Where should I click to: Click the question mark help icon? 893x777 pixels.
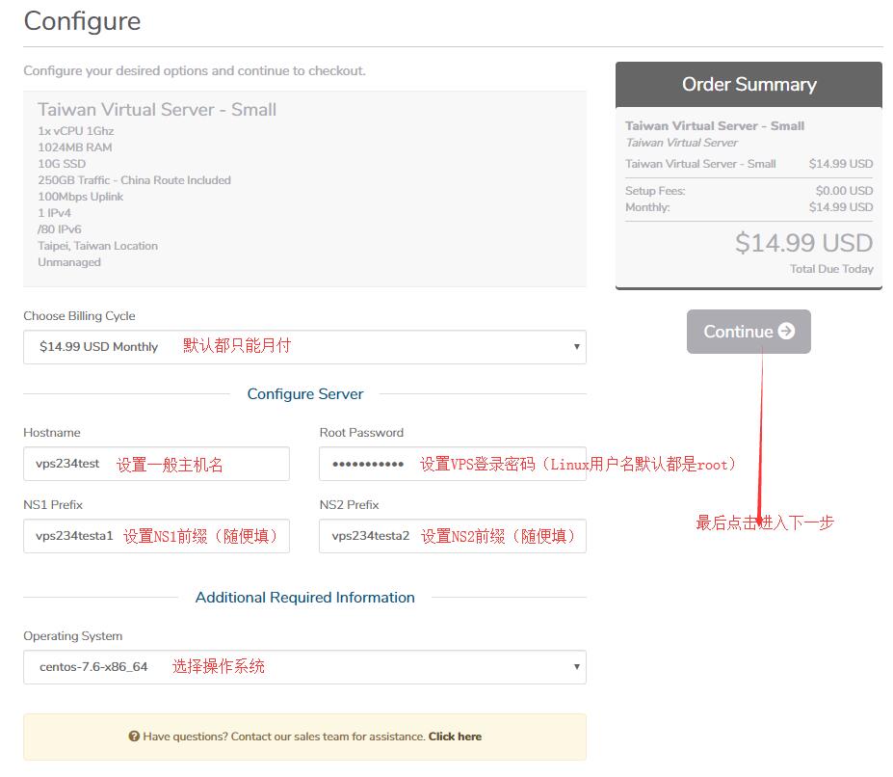134,736
